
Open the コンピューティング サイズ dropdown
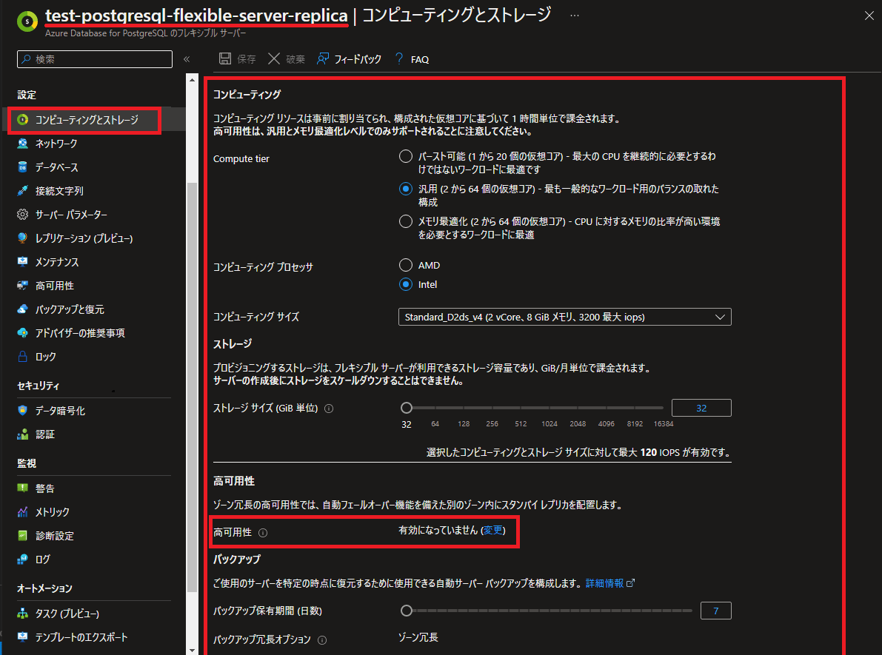[x=565, y=317]
